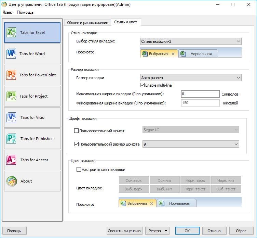Click close X on bottom Выбранная preview tab
This screenshot has width=257, height=238.
point(152,203)
